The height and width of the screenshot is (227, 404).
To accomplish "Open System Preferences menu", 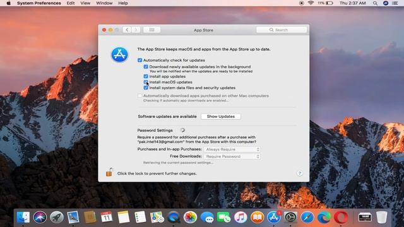I will click(39, 3).
